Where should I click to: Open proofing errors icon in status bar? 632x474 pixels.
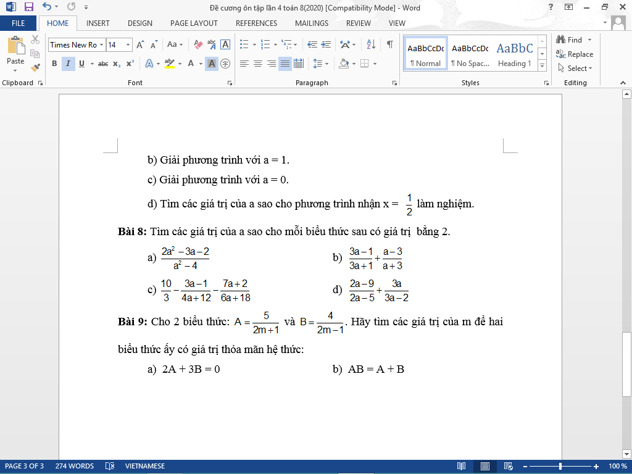tap(110, 467)
